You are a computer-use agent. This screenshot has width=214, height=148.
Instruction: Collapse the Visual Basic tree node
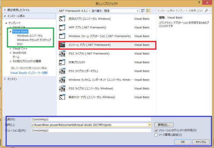point(10,31)
